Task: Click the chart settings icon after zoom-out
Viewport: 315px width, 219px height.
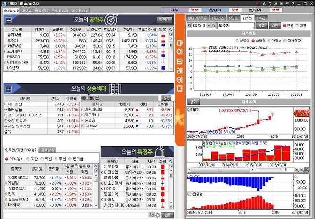Action: [307, 170]
